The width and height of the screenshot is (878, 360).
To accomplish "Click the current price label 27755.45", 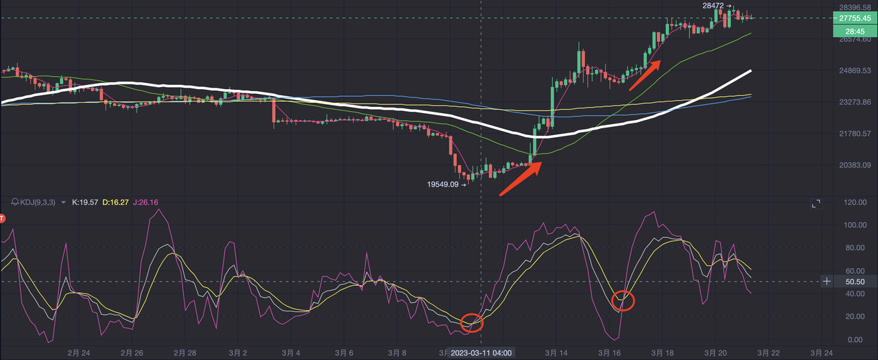I will tap(854, 19).
